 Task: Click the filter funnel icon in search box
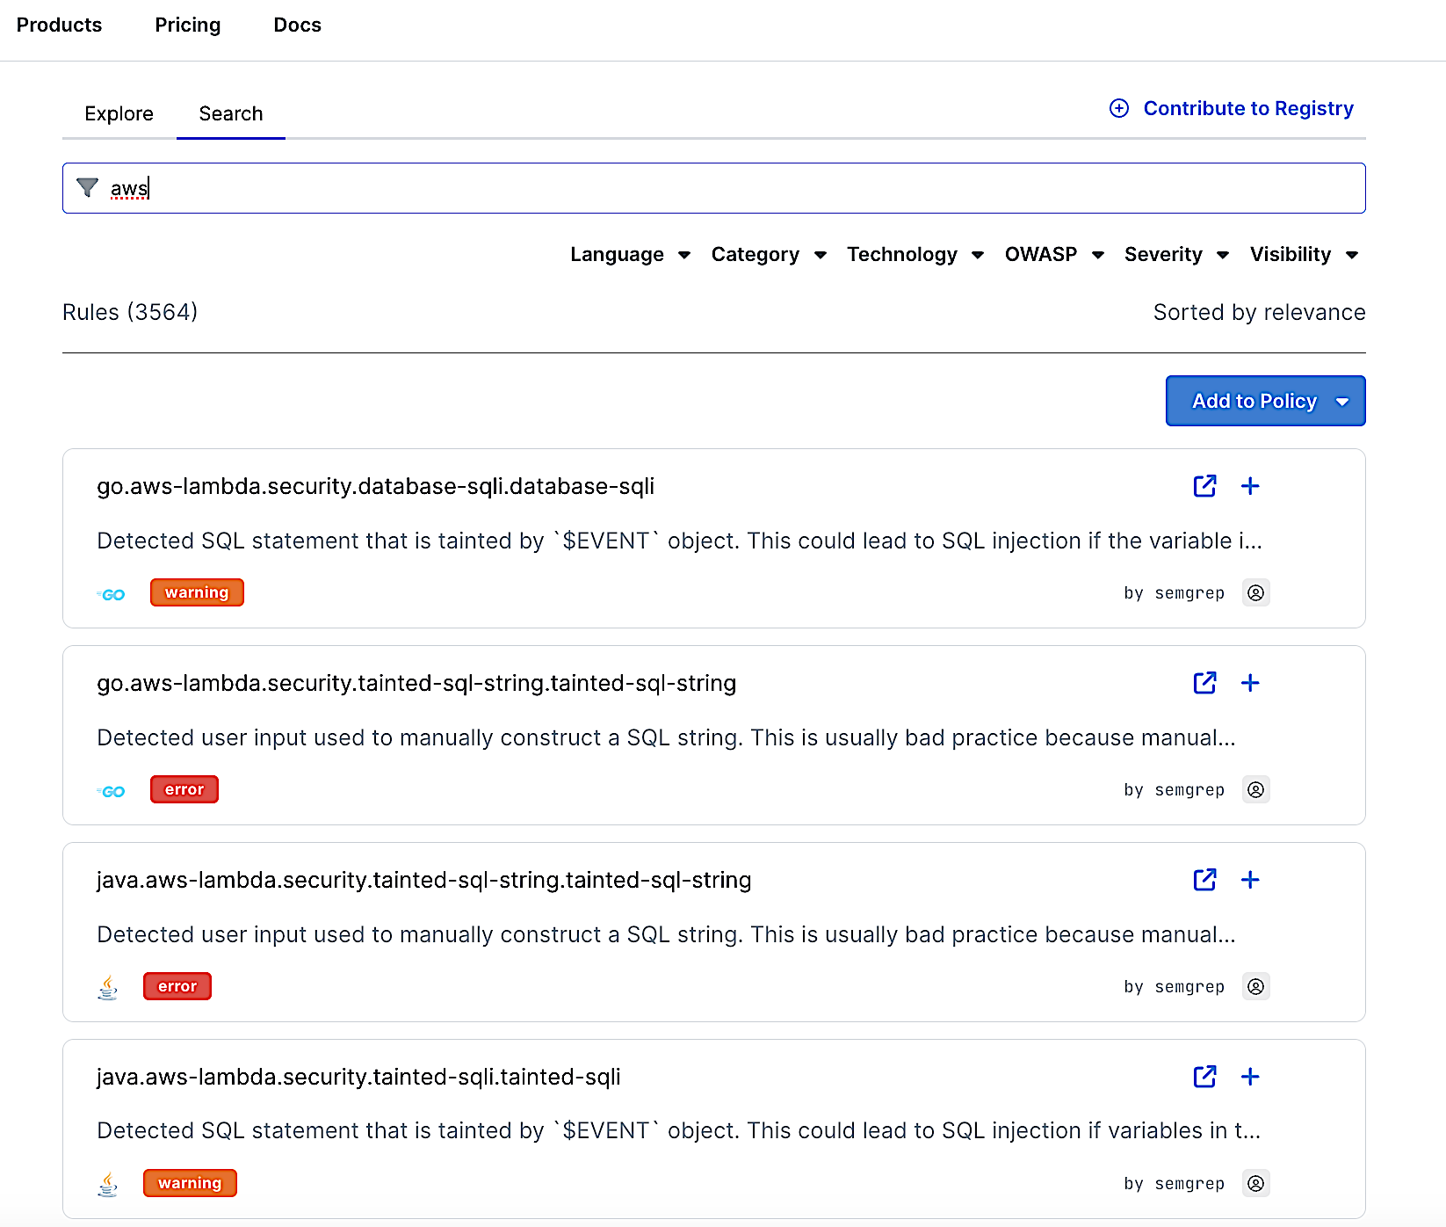(87, 188)
